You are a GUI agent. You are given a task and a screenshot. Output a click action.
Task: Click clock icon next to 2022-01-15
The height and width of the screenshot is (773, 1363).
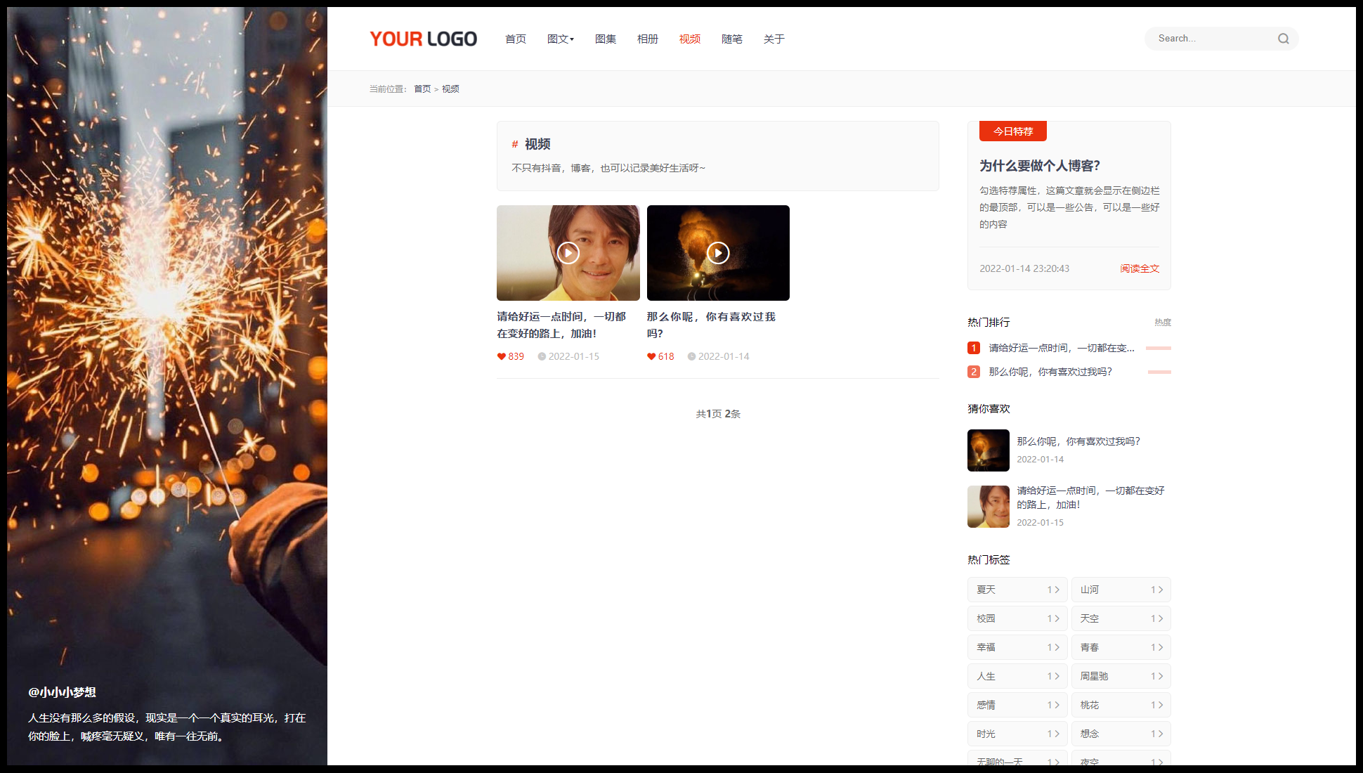(x=542, y=356)
